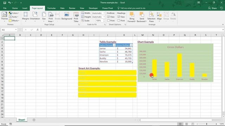Click the Share button

click(212, 8)
